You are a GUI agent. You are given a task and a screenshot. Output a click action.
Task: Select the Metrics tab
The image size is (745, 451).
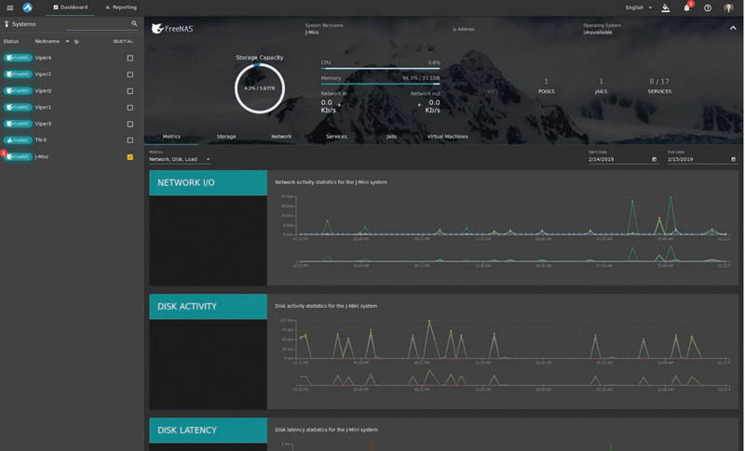[171, 137]
